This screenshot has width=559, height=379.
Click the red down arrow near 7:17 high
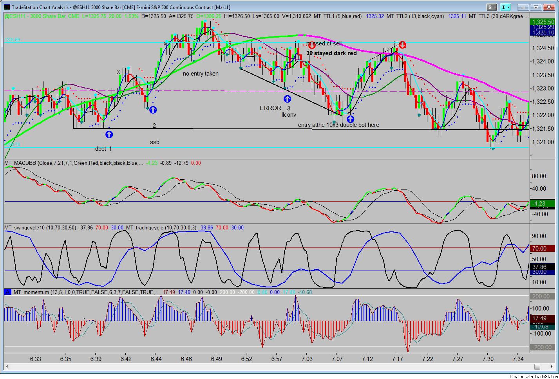(402, 45)
